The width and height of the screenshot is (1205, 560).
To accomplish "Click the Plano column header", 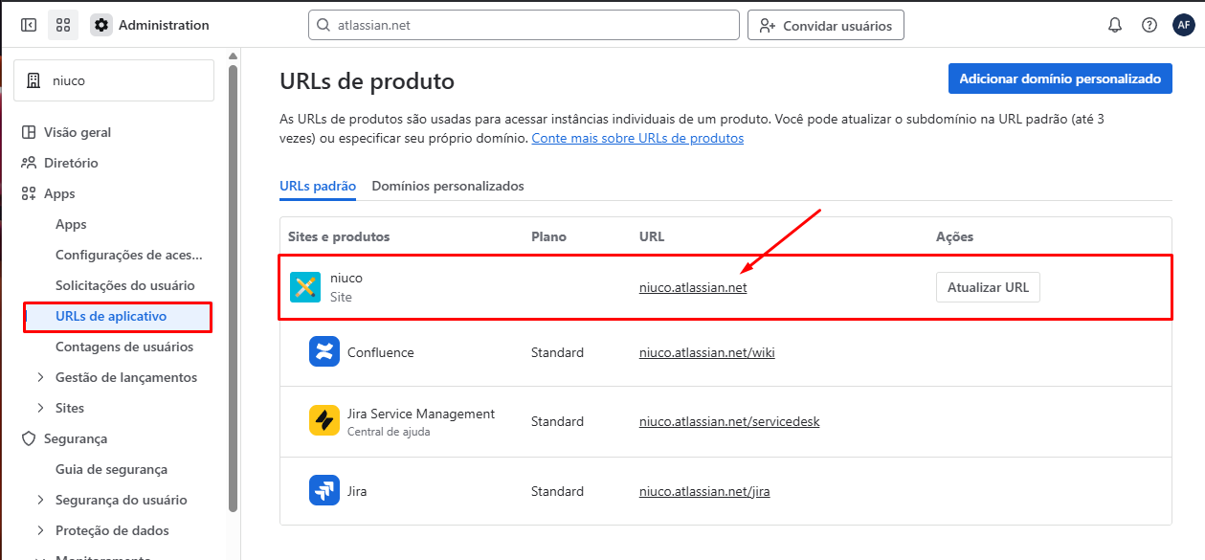I will click(x=548, y=236).
